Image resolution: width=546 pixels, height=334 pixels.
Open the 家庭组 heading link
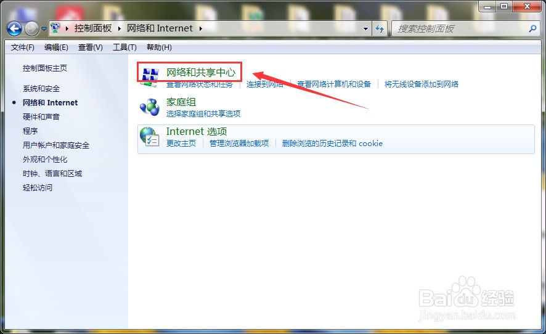coord(181,102)
